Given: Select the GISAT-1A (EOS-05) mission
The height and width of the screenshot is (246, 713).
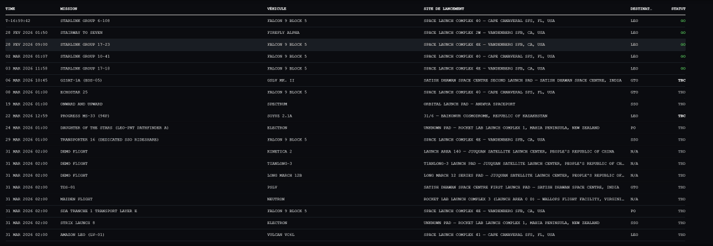Looking at the screenshot, I should 83,80.
